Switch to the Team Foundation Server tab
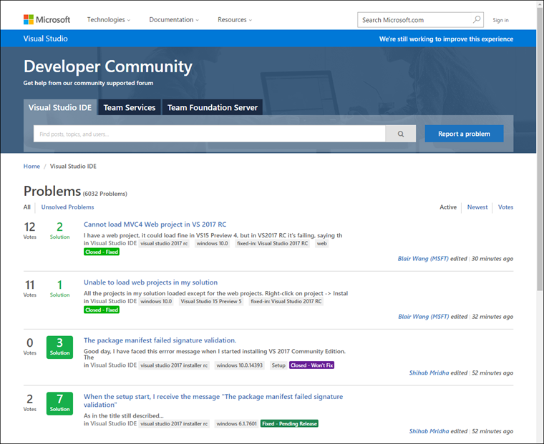Image resolution: width=544 pixels, height=444 pixels. 213,107
